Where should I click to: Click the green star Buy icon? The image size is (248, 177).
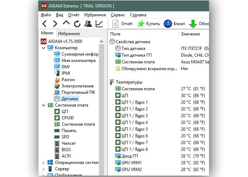click(141, 24)
